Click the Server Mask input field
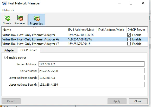 (x=91, y=71)
